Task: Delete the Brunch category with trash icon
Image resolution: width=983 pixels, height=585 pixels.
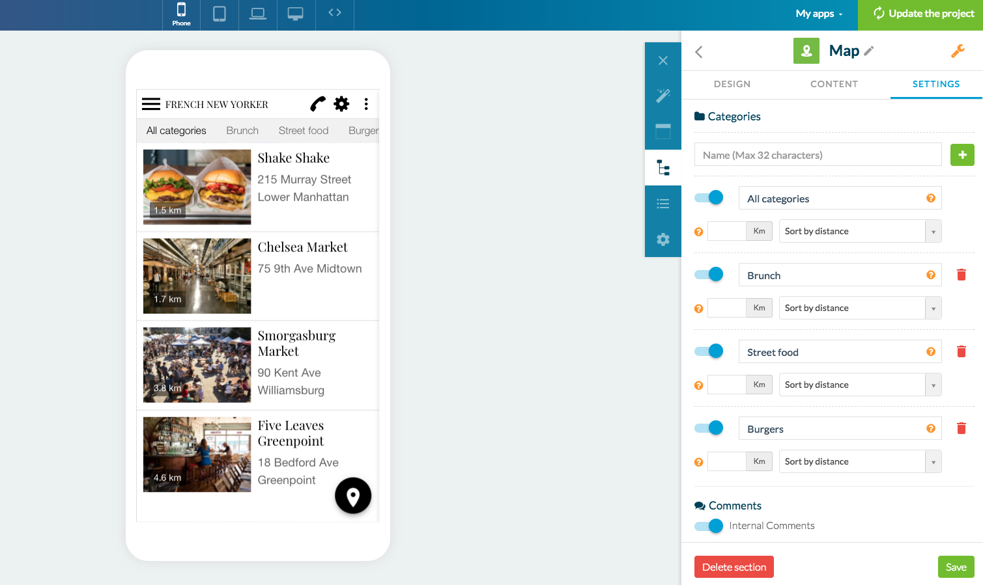Action: (961, 275)
